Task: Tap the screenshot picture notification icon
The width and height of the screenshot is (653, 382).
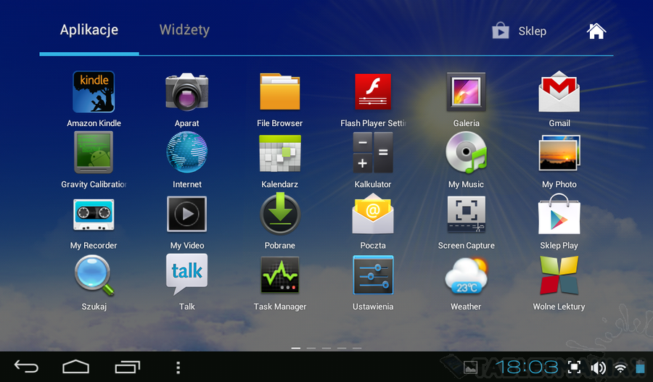Action: click(x=471, y=367)
